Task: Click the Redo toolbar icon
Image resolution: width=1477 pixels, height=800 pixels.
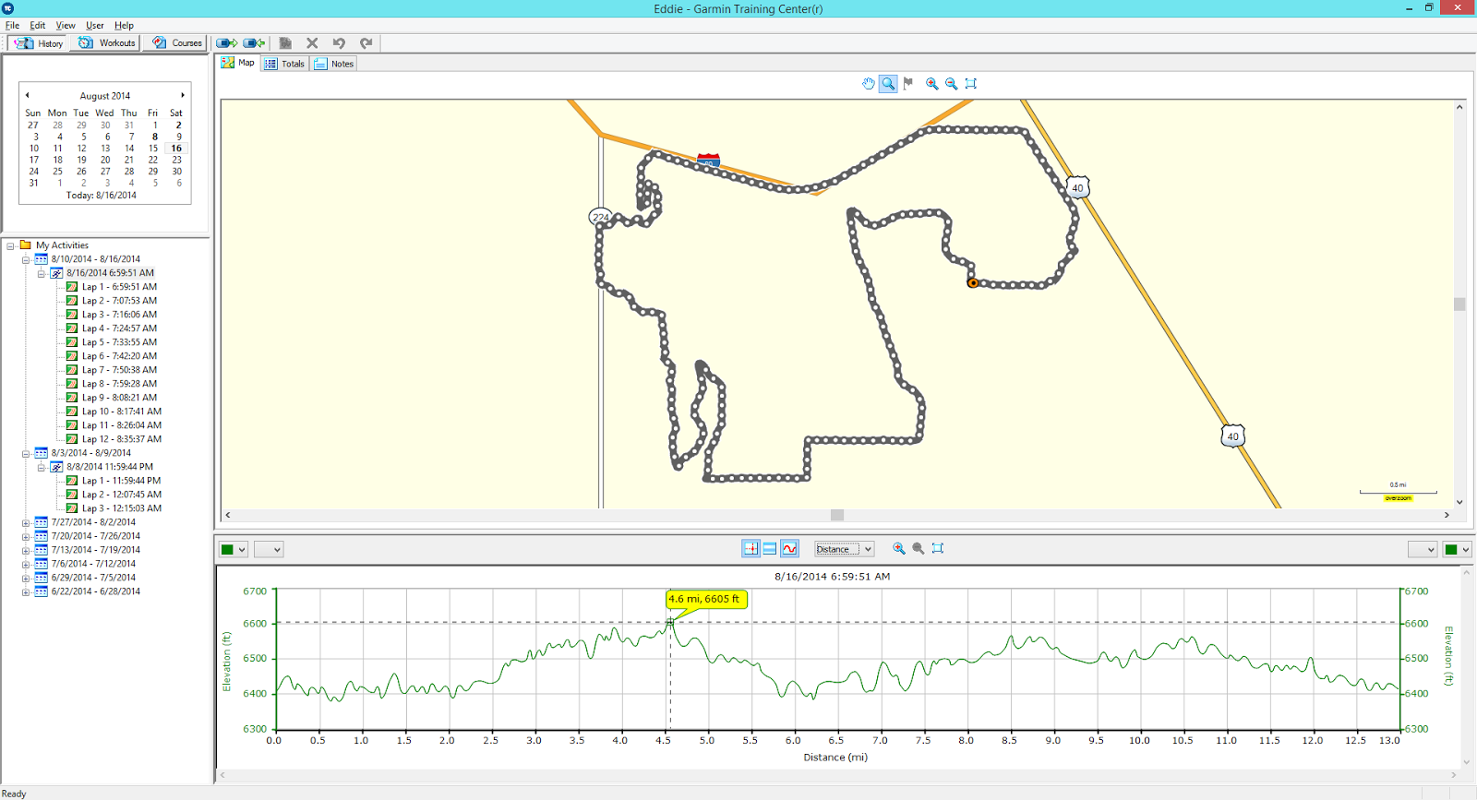Action: click(366, 43)
